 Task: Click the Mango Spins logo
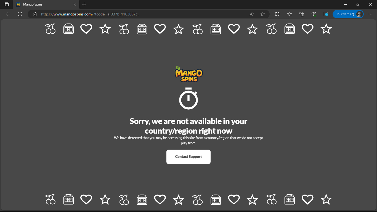(x=189, y=74)
